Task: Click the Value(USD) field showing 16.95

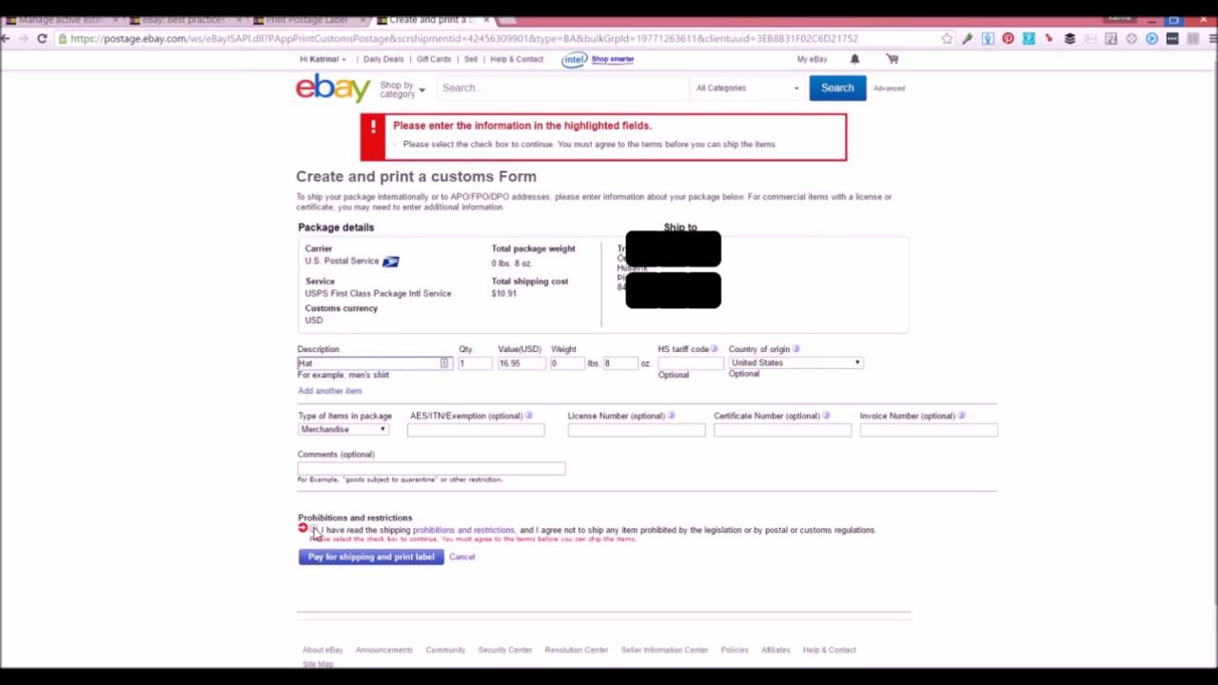Action: tap(521, 363)
